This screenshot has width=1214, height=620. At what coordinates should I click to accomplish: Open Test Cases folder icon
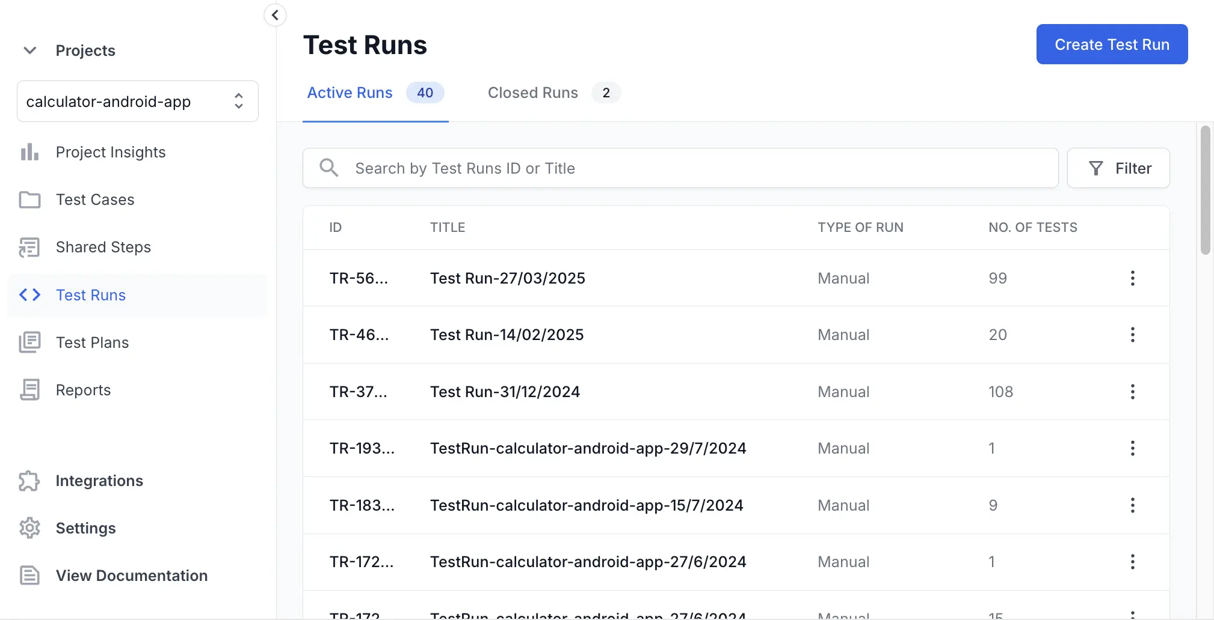29,199
